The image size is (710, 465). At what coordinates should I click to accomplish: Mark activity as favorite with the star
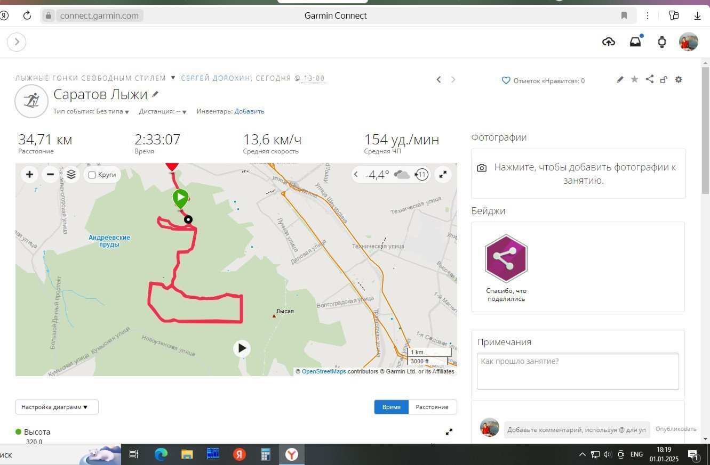(634, 79)
